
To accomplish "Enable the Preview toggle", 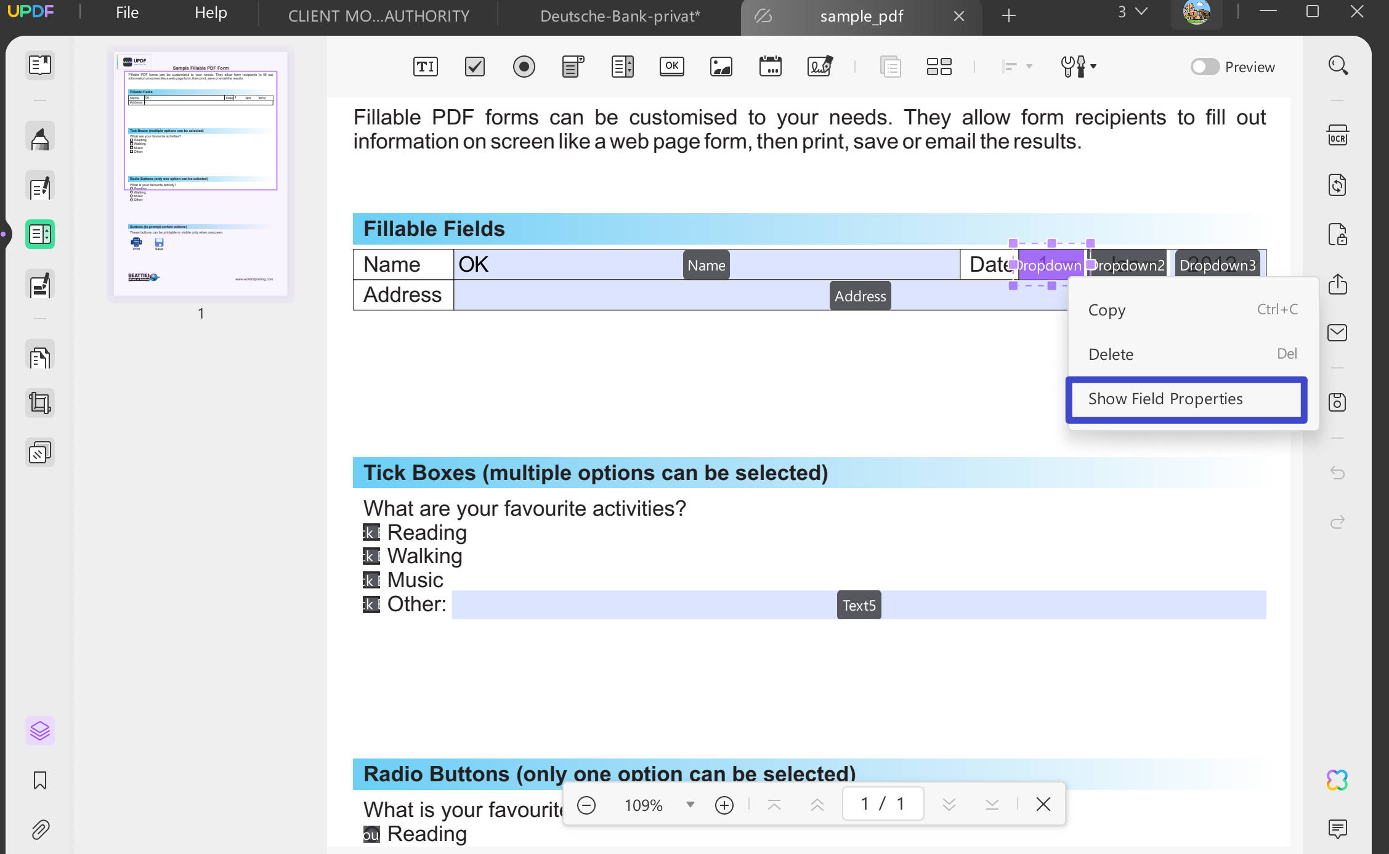I will 1205,67.
